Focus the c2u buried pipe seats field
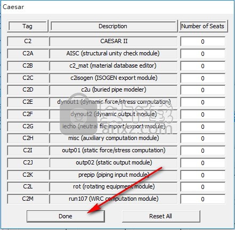This screenshot has width=235, height=230. pos(202,90)
